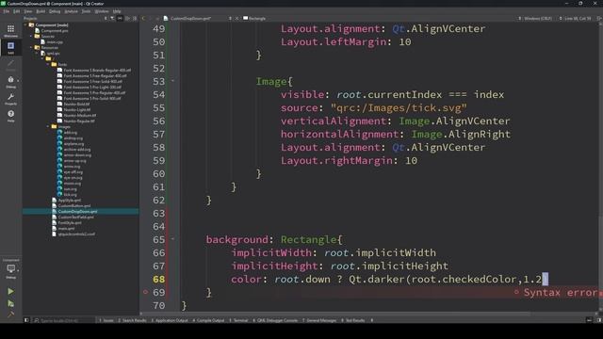Click the editor split button at top right

pos(599,18)
